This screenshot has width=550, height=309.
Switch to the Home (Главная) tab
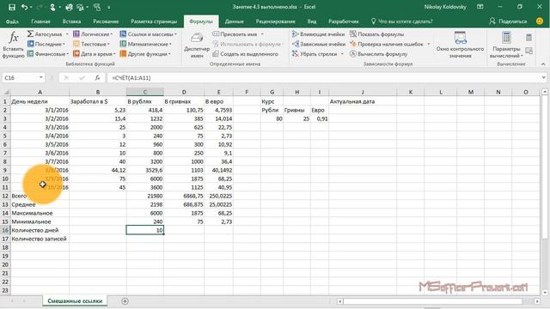40,21
